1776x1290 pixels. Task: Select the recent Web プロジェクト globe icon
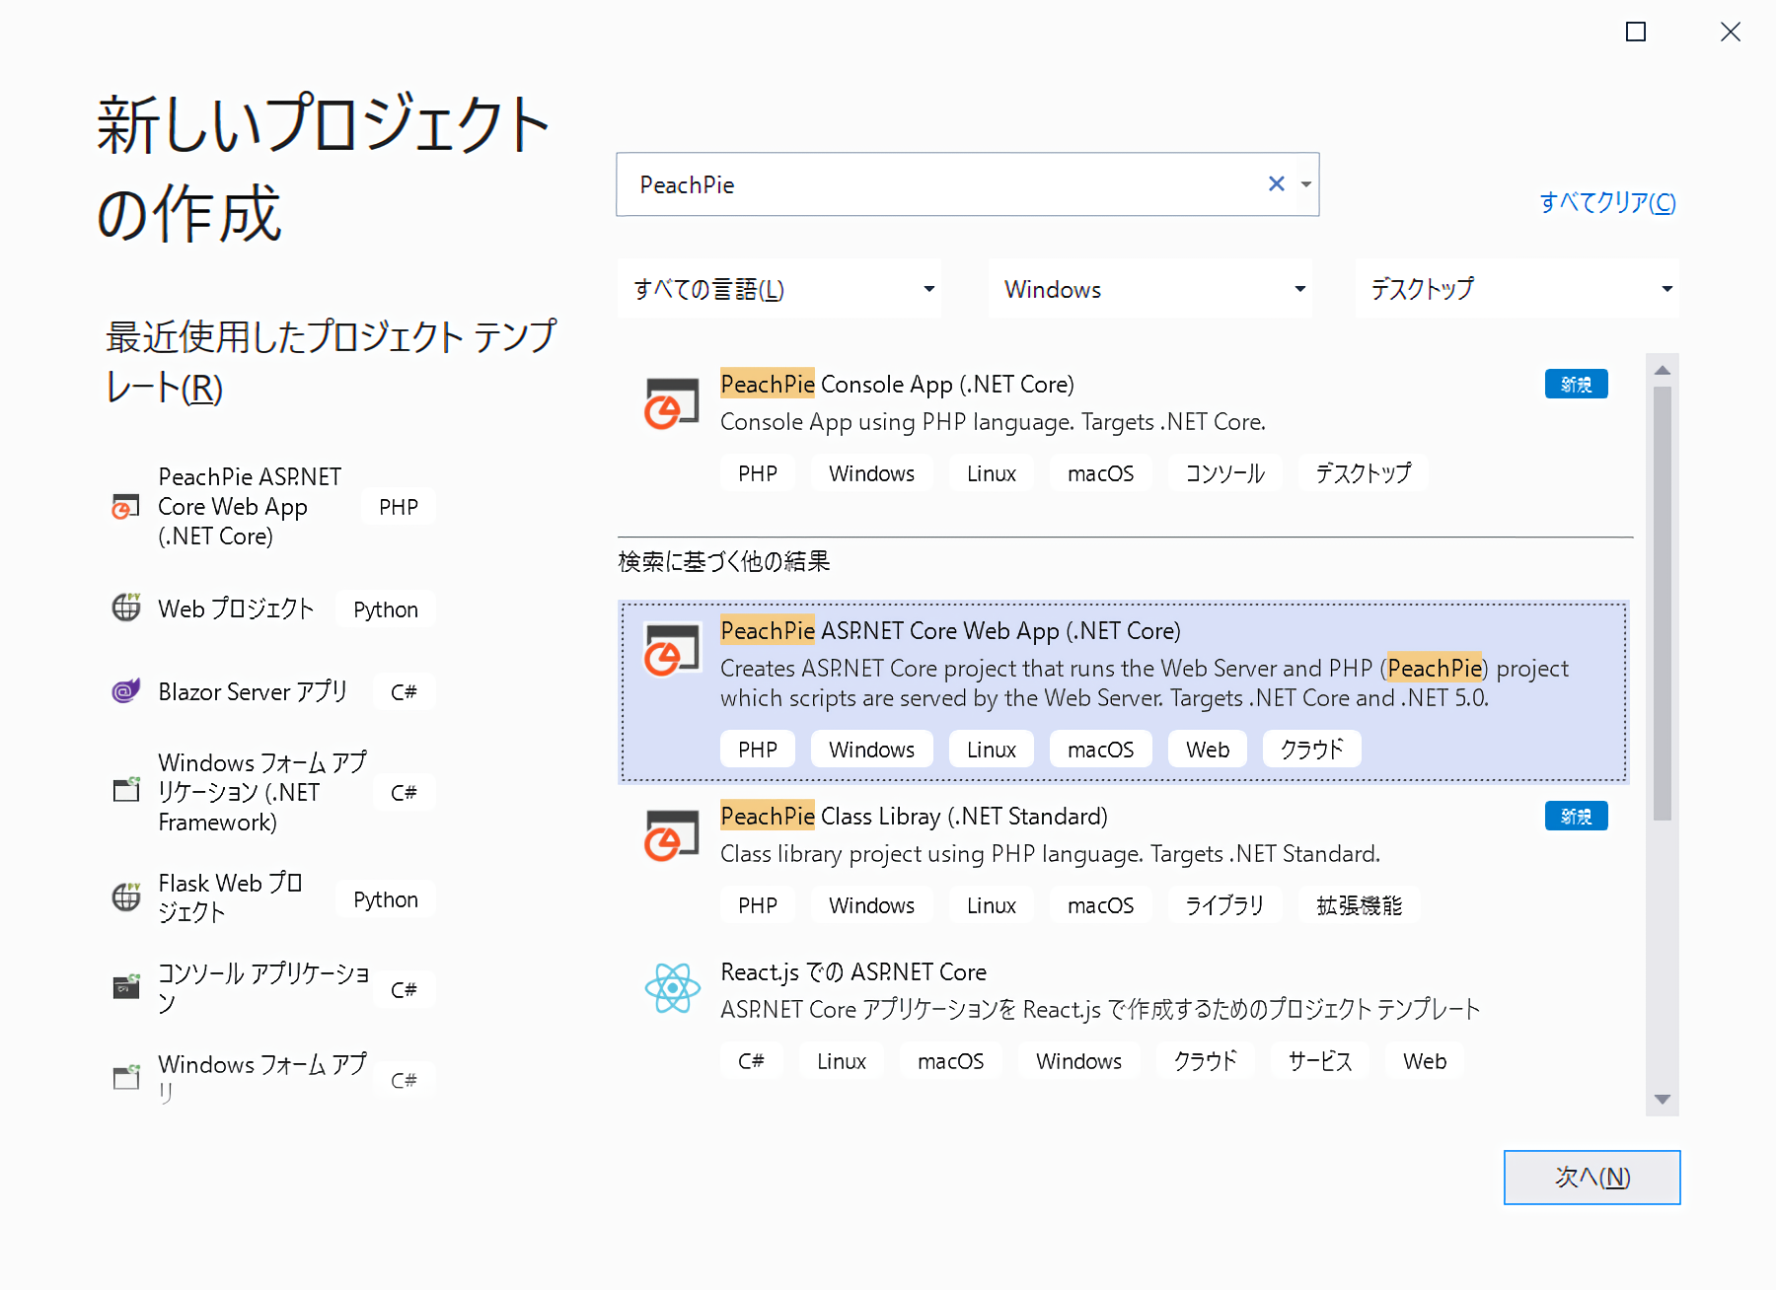click(126, 608)
